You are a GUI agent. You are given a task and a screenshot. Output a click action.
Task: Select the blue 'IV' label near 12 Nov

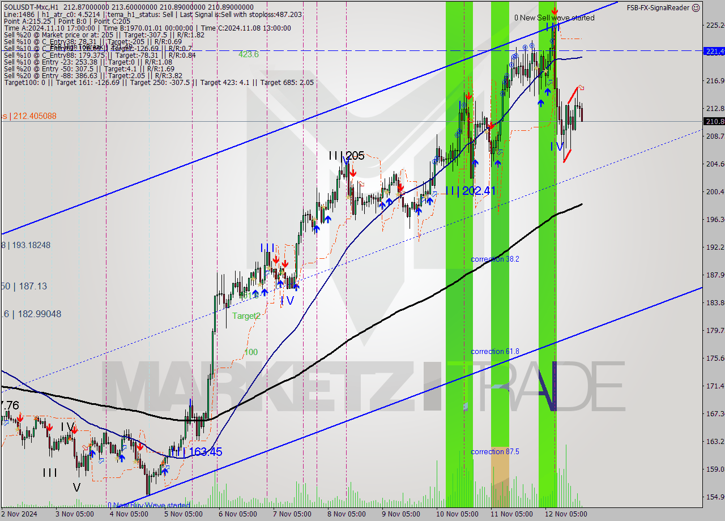coord(556,147)
